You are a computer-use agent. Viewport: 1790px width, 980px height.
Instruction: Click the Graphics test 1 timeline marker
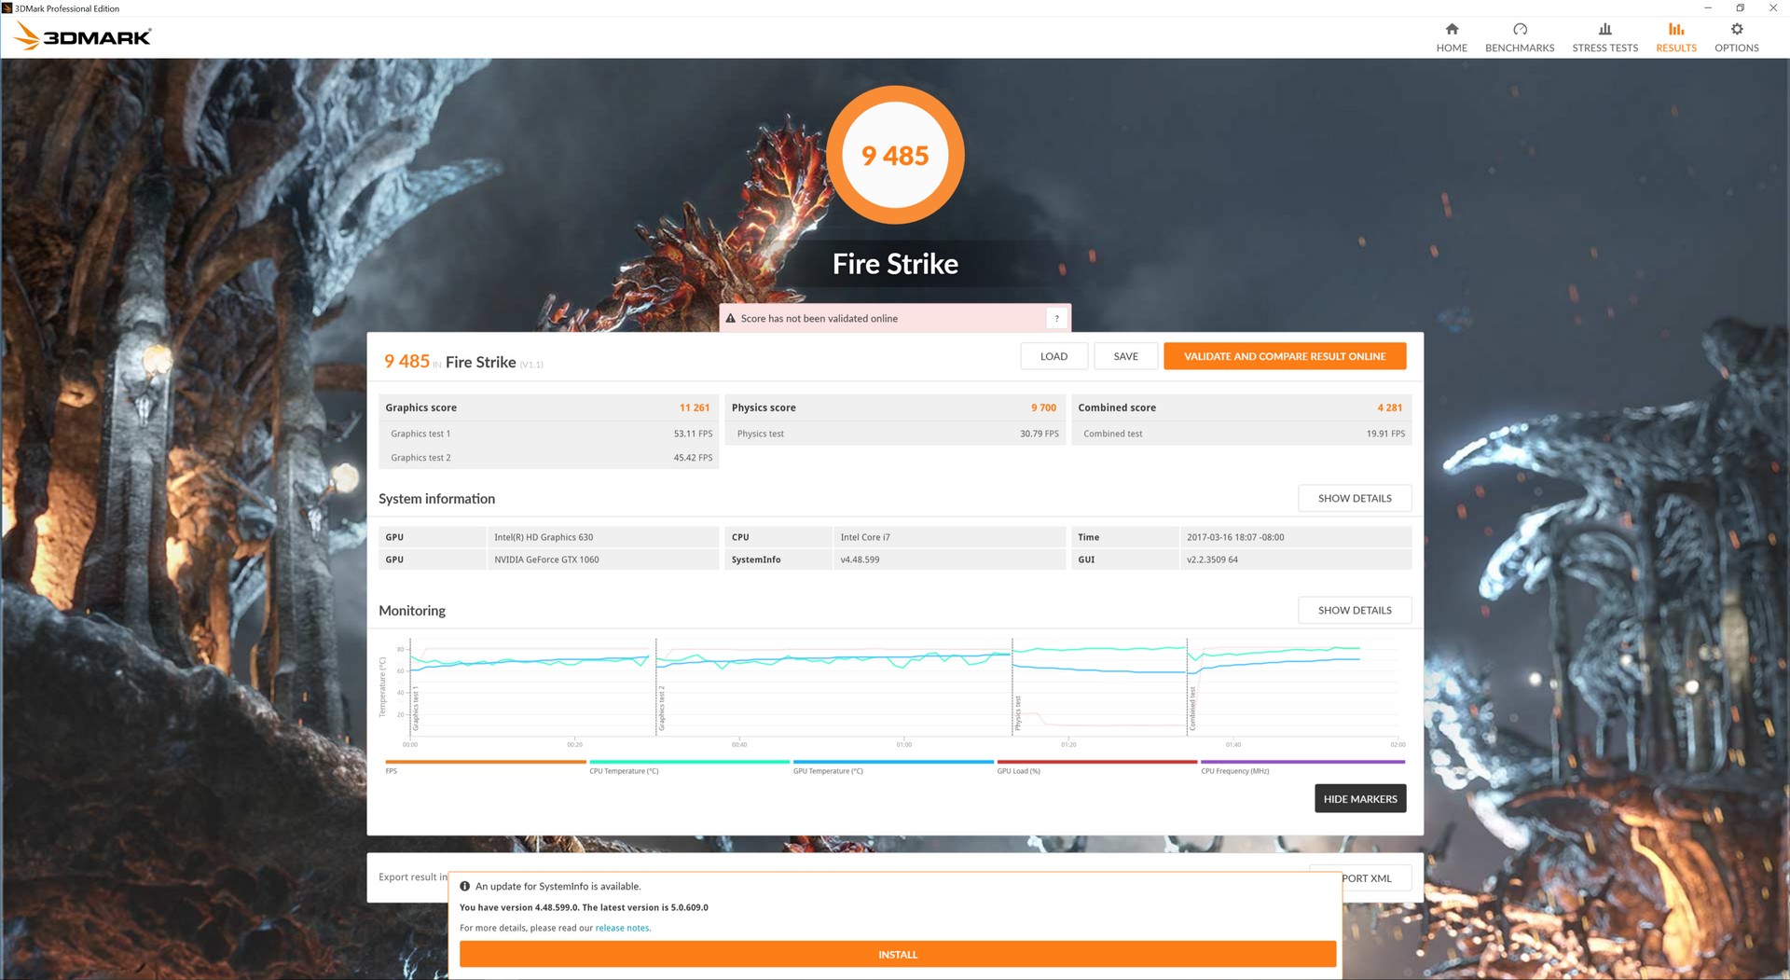click(416, 711)
